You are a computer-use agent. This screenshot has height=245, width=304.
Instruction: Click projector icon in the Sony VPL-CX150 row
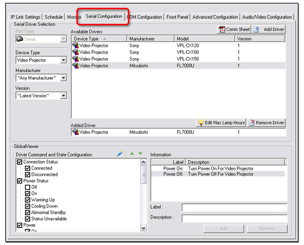76,59
